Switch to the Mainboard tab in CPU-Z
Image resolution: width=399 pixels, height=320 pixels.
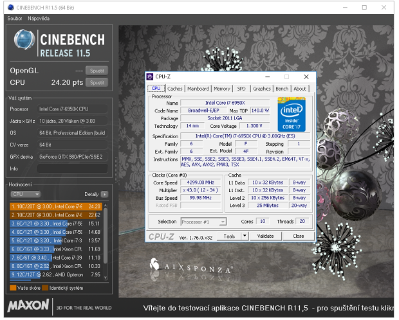[x=198, y=89]
